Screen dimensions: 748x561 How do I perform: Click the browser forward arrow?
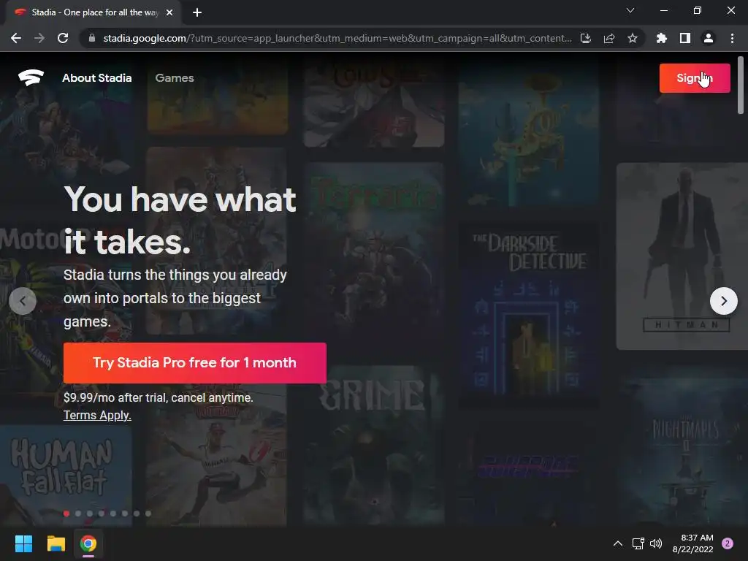[39, 38]
